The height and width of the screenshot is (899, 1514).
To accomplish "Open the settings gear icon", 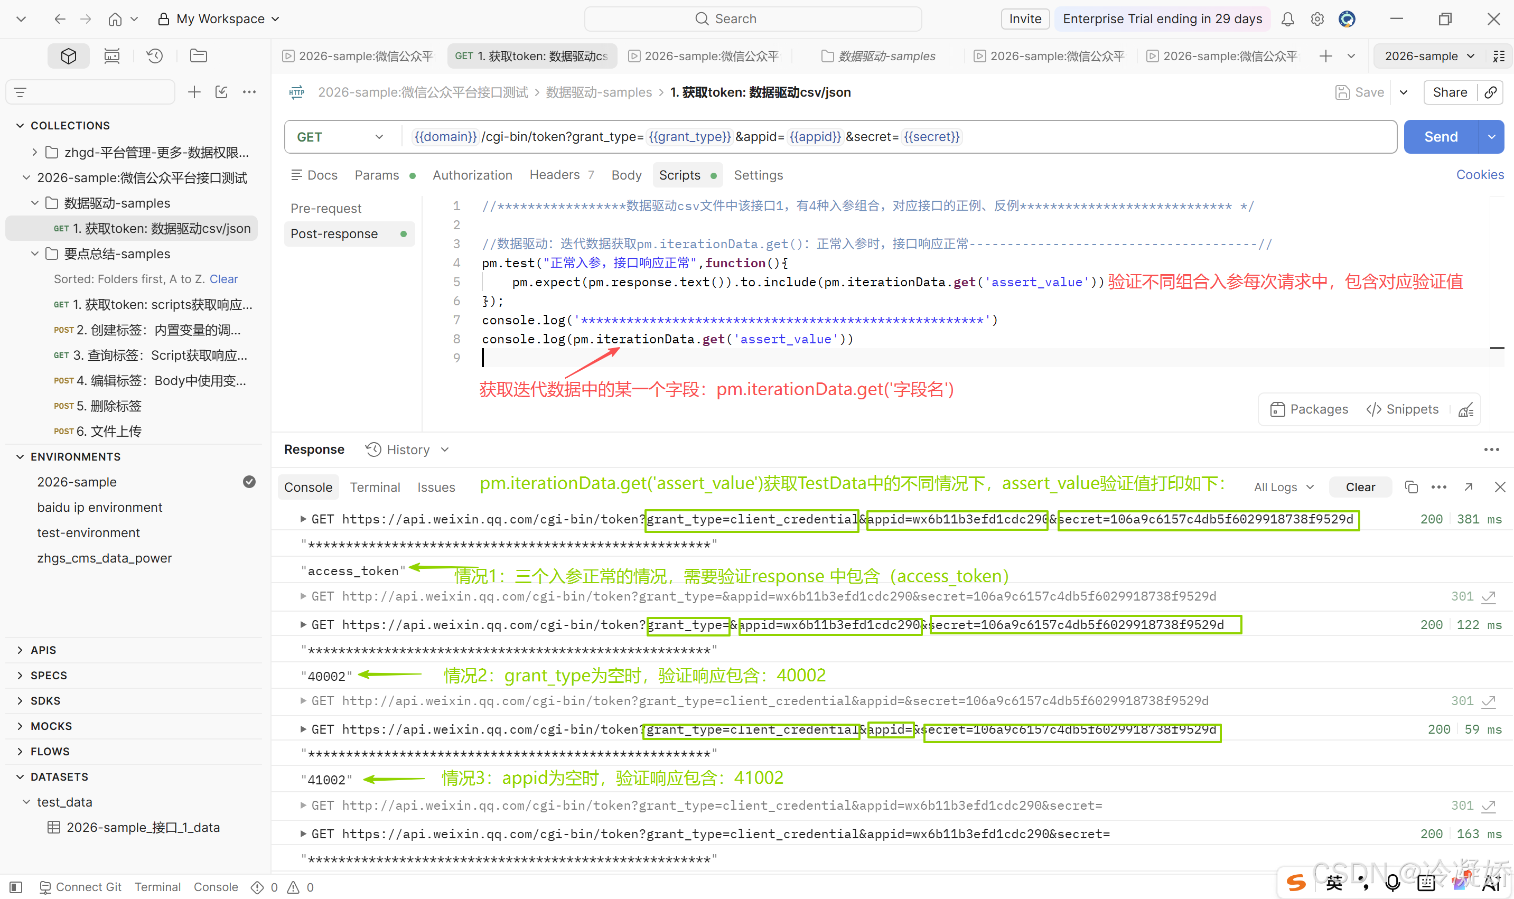I will pos(1317,19).
